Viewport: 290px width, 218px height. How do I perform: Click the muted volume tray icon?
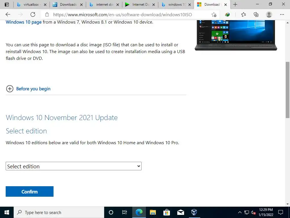click(253, 212)
